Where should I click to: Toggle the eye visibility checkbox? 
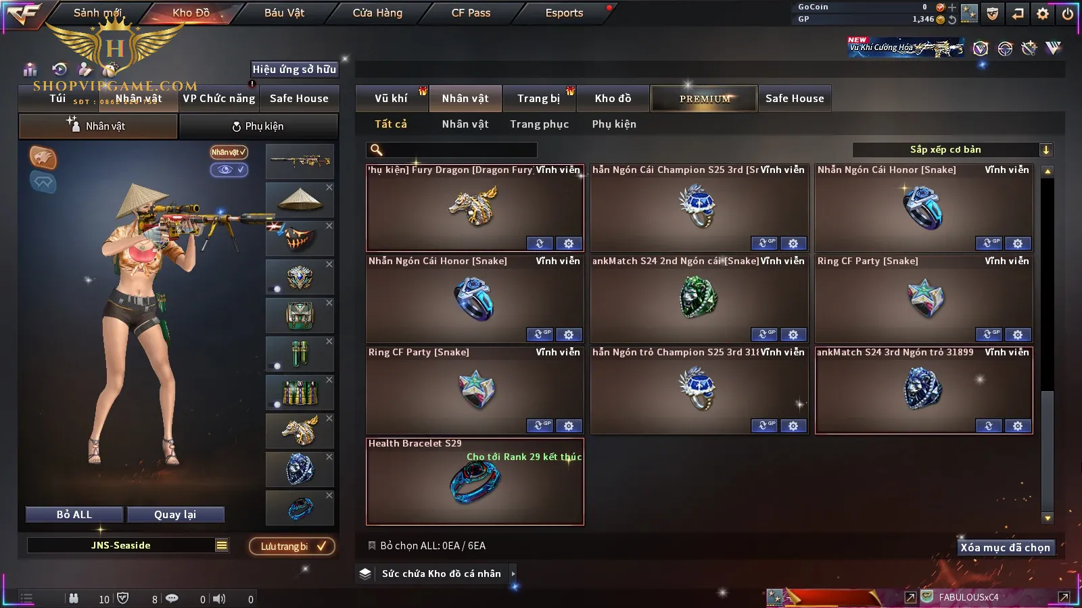(229, 170)
